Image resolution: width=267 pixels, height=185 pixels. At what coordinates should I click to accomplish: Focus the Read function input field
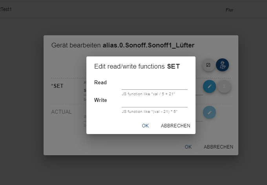155,86
